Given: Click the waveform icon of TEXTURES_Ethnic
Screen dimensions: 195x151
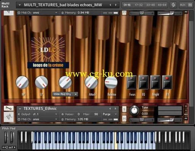Looking at the screenshot, I should [x=9, y=117].
